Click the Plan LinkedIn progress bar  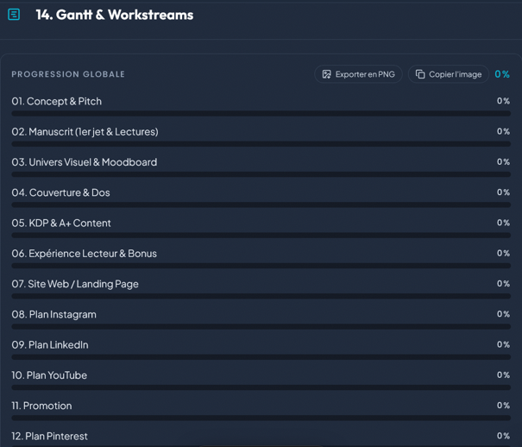coord(261,357)
